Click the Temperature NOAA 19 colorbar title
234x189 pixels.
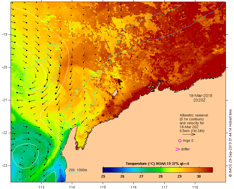coord(157,164)
